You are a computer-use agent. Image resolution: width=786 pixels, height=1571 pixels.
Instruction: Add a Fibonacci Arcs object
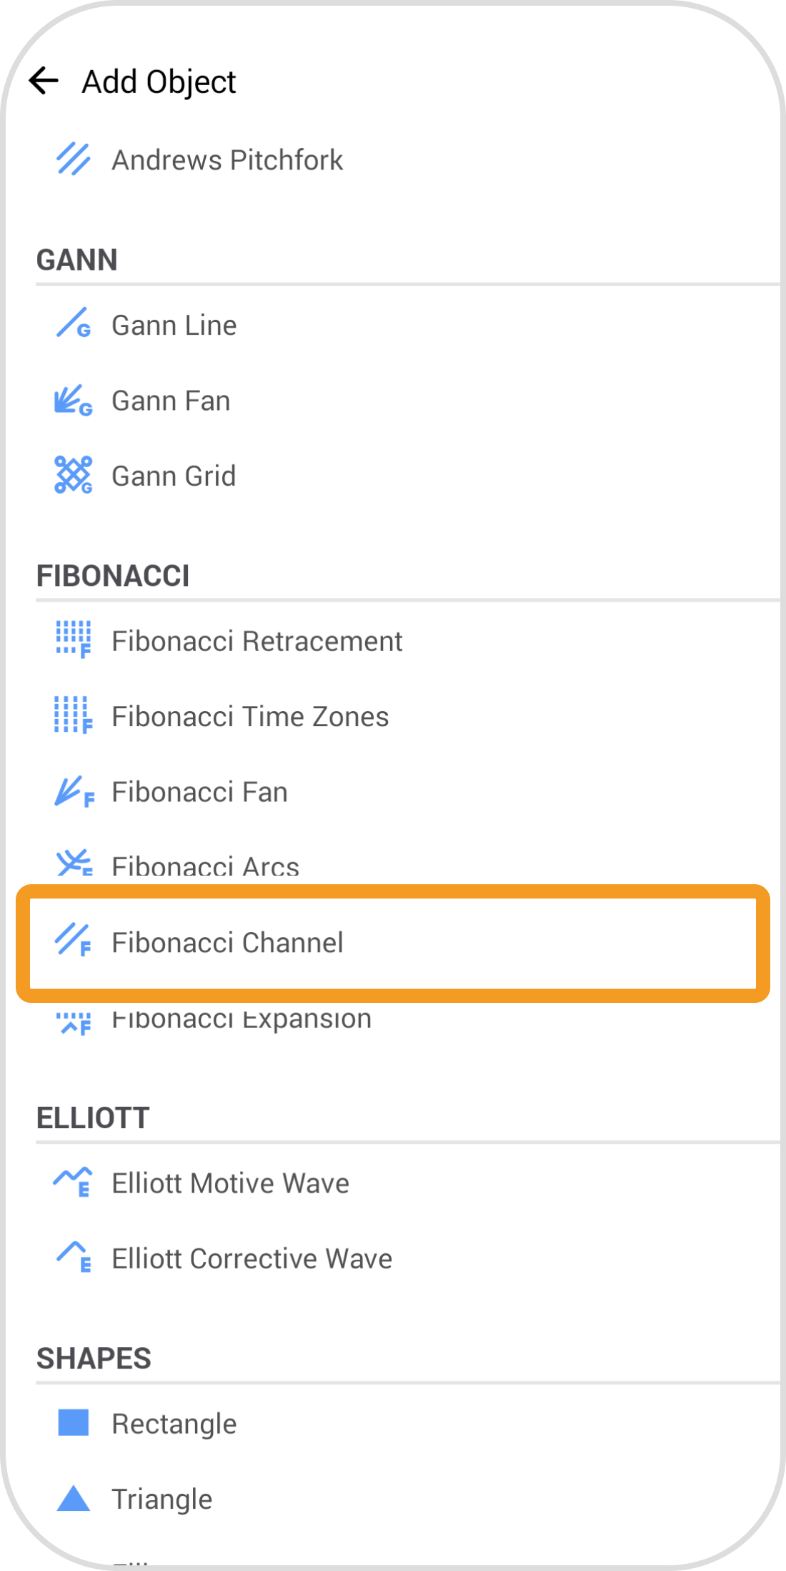205,867
